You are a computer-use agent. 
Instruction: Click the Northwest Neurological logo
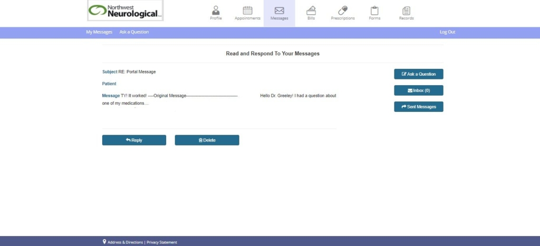pos(126,11)
